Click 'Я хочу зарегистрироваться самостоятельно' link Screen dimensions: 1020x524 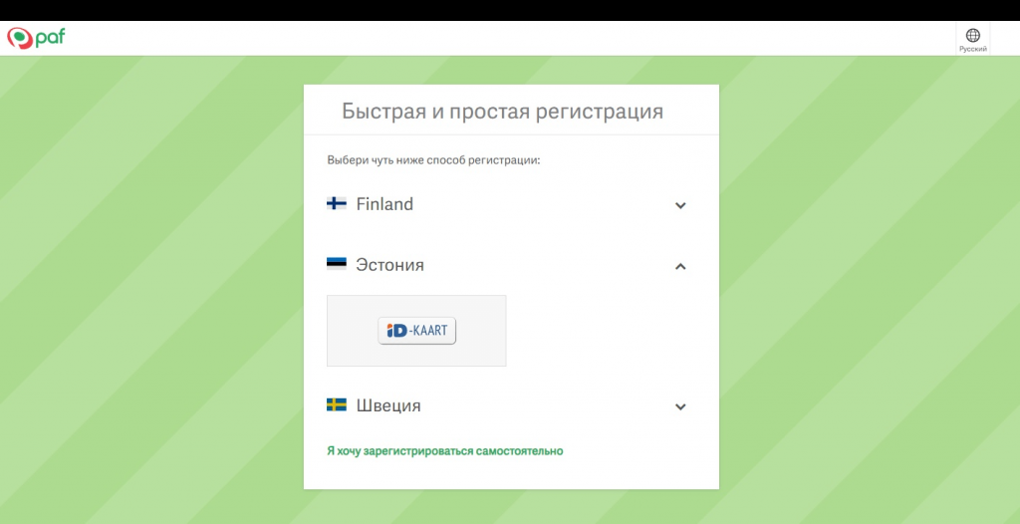pyautogui.click(x=444, y=451)
